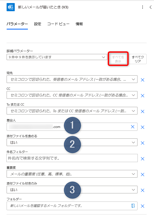154x215 pixels.
Task: Collapse the panel with the chevron arrow
Action: coord(151,7)
